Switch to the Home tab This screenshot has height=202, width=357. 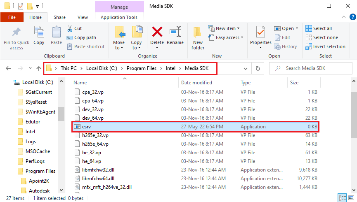coord(35,17)
